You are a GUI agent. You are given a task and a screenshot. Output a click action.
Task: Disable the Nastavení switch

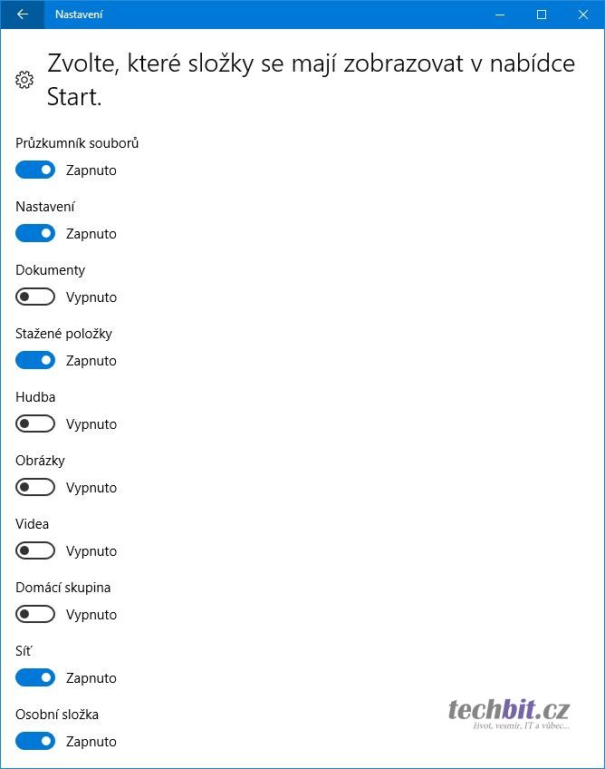(x=35, y=234)
